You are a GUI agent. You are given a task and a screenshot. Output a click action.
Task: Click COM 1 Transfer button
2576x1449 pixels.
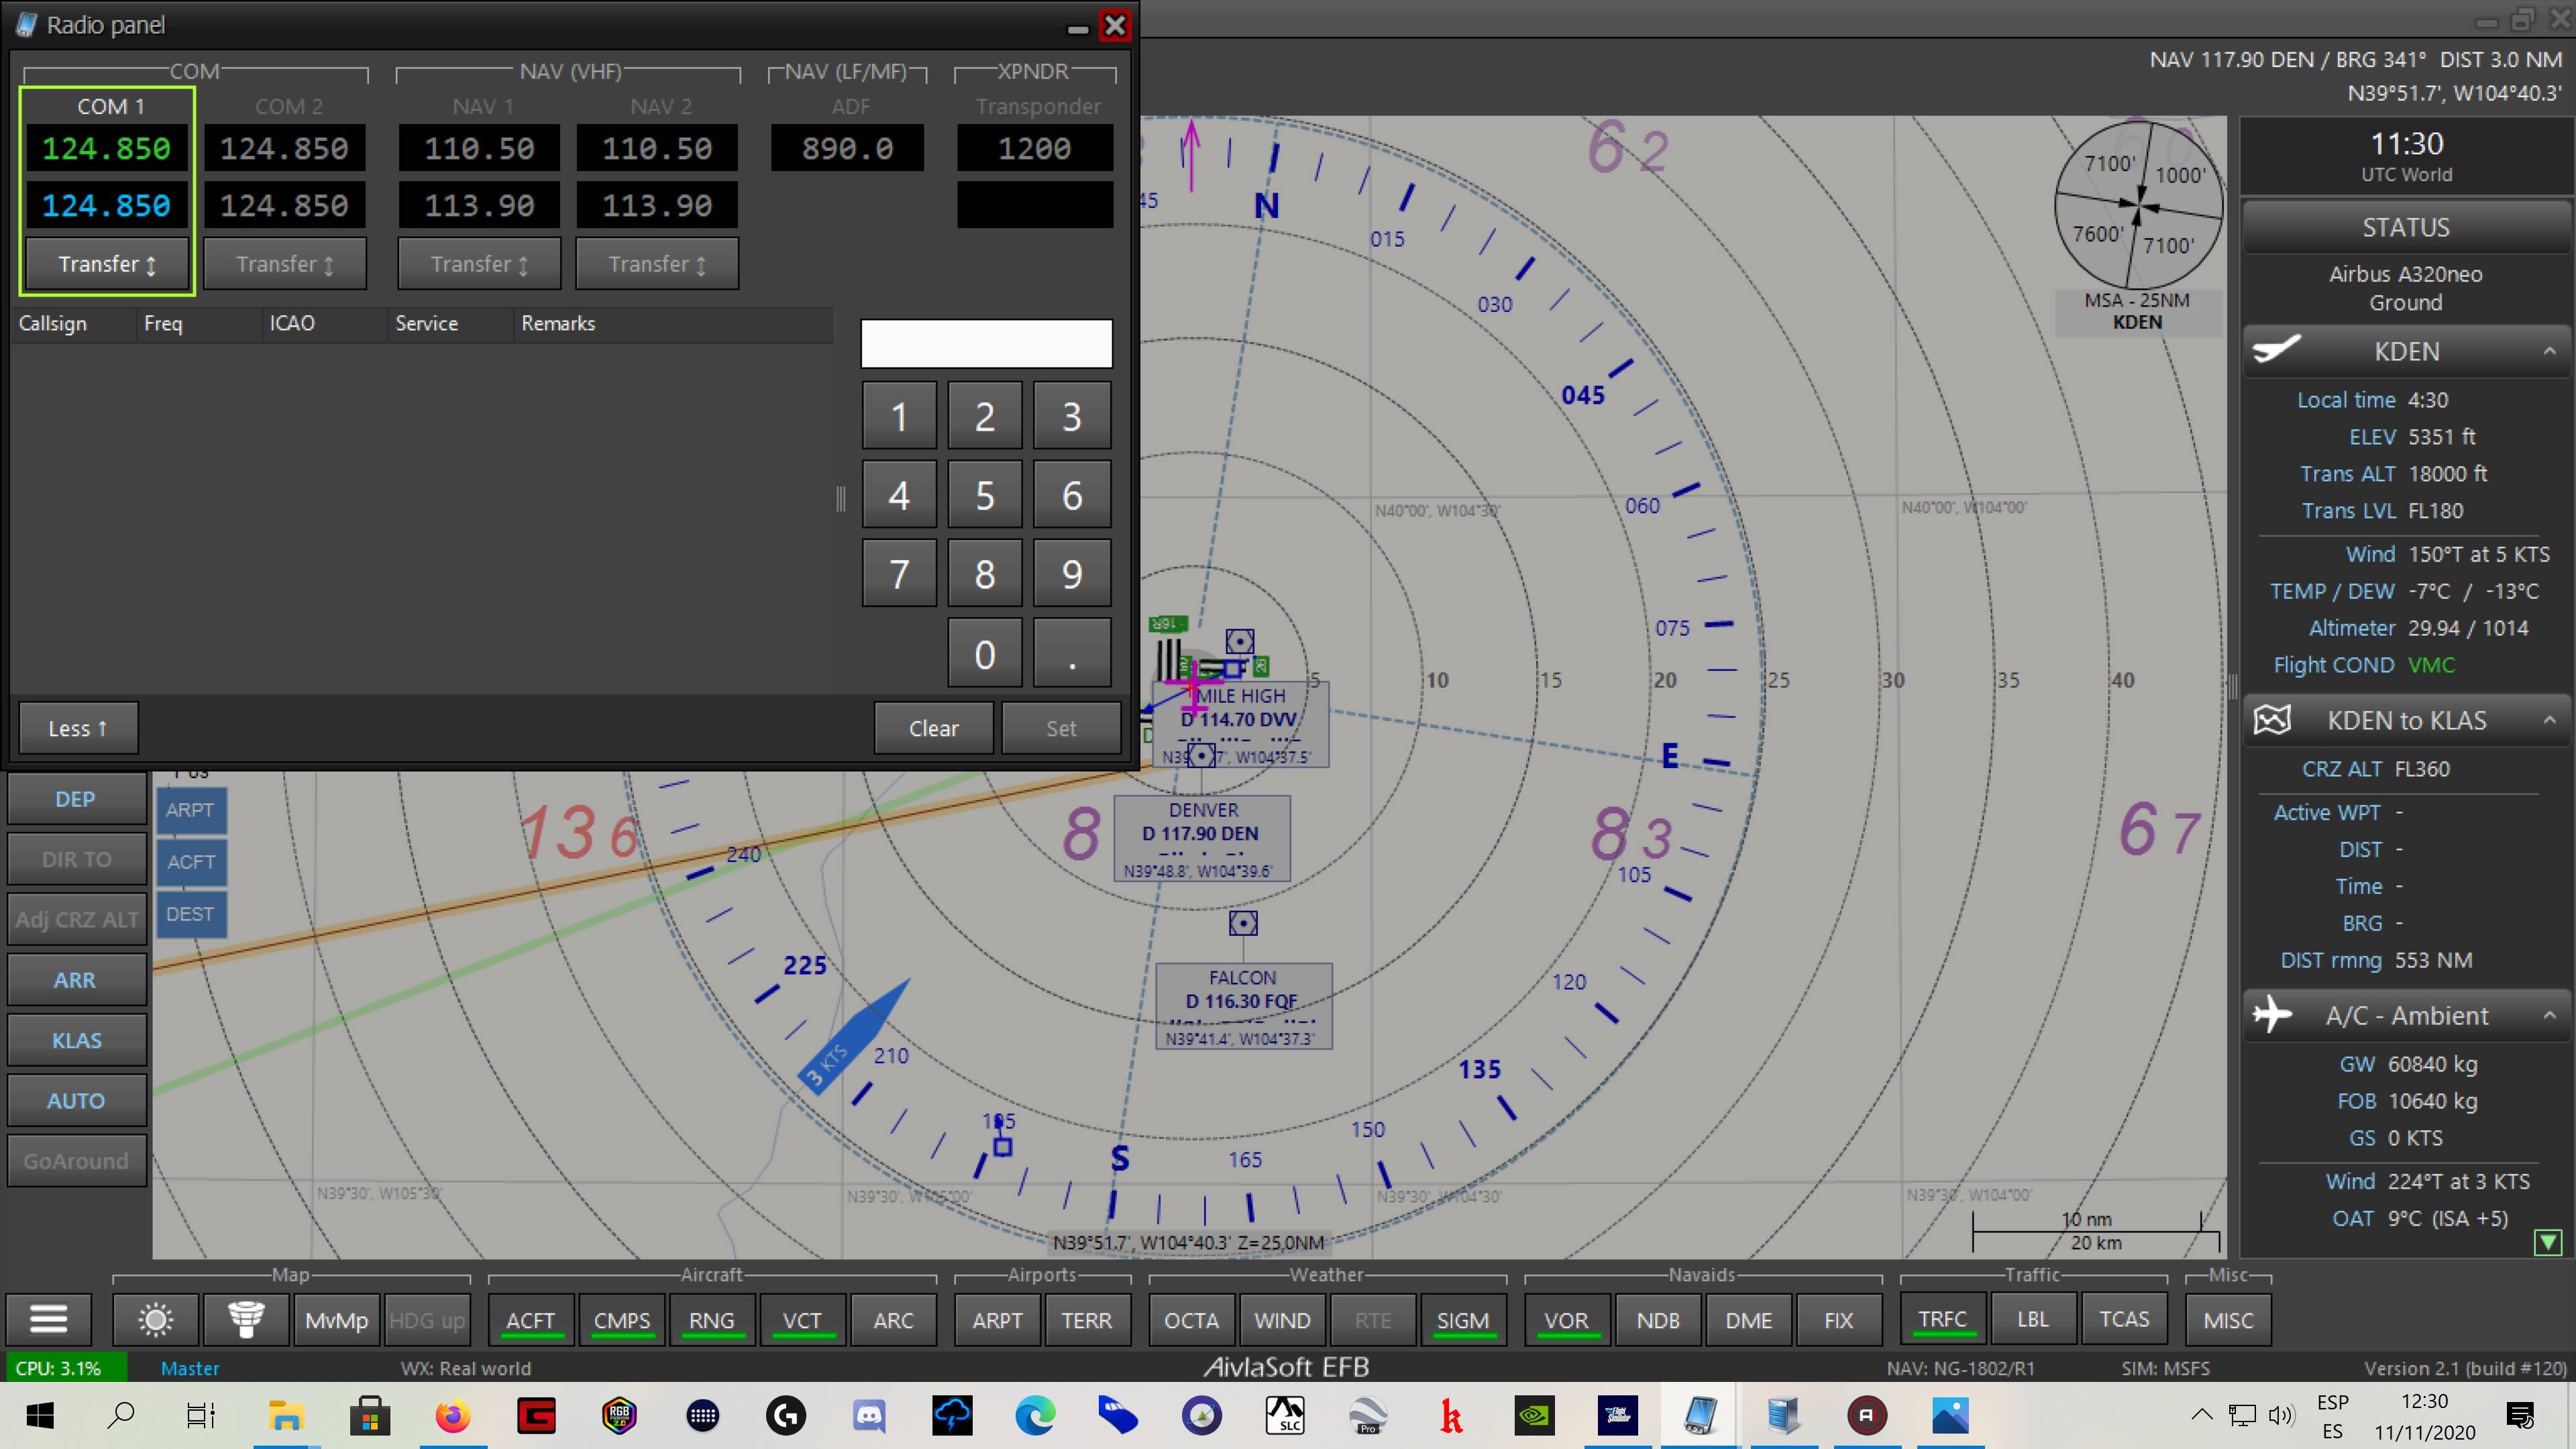tap(107, 264)
